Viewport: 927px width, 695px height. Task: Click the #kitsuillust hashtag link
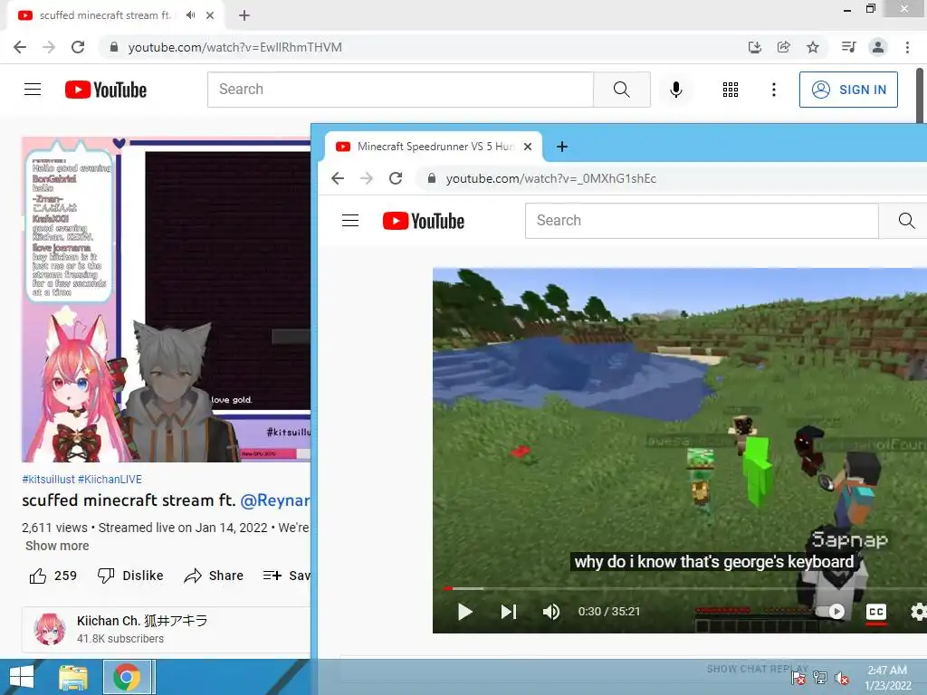pos(49,480)
